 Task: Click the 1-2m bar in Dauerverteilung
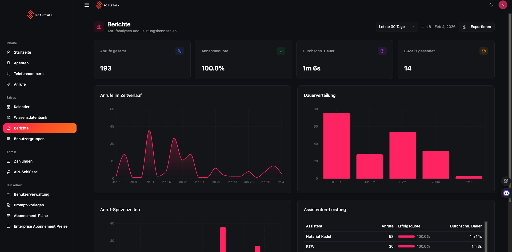point(403,155)
